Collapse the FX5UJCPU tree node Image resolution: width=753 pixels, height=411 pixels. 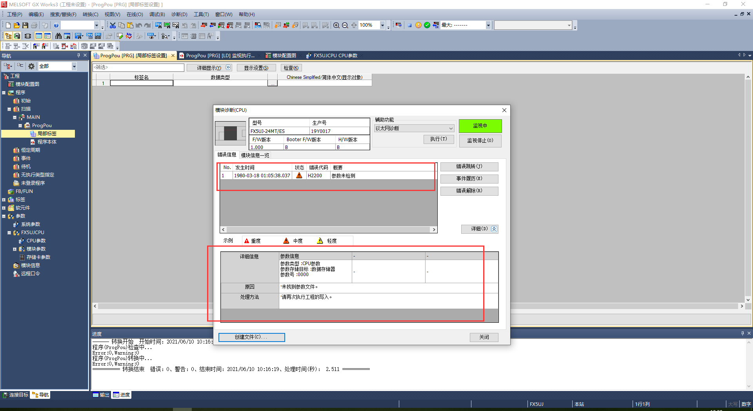[x=9, y=233]
